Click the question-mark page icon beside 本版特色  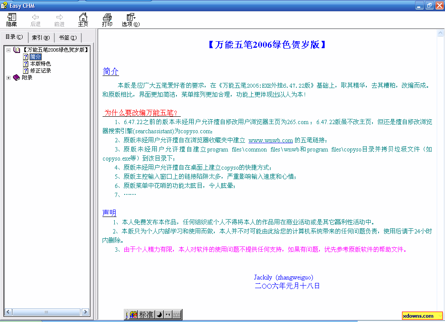(x=26, y=63)
